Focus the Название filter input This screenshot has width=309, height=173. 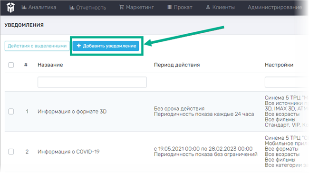click(92, 82)
